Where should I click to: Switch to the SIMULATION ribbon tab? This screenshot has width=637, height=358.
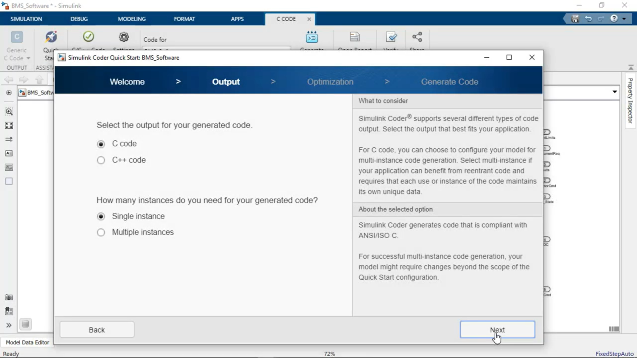[x=26, y=19]
